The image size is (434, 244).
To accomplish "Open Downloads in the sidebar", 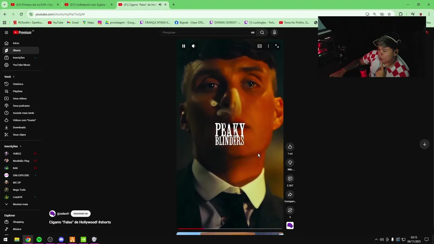I will [20, 127].
